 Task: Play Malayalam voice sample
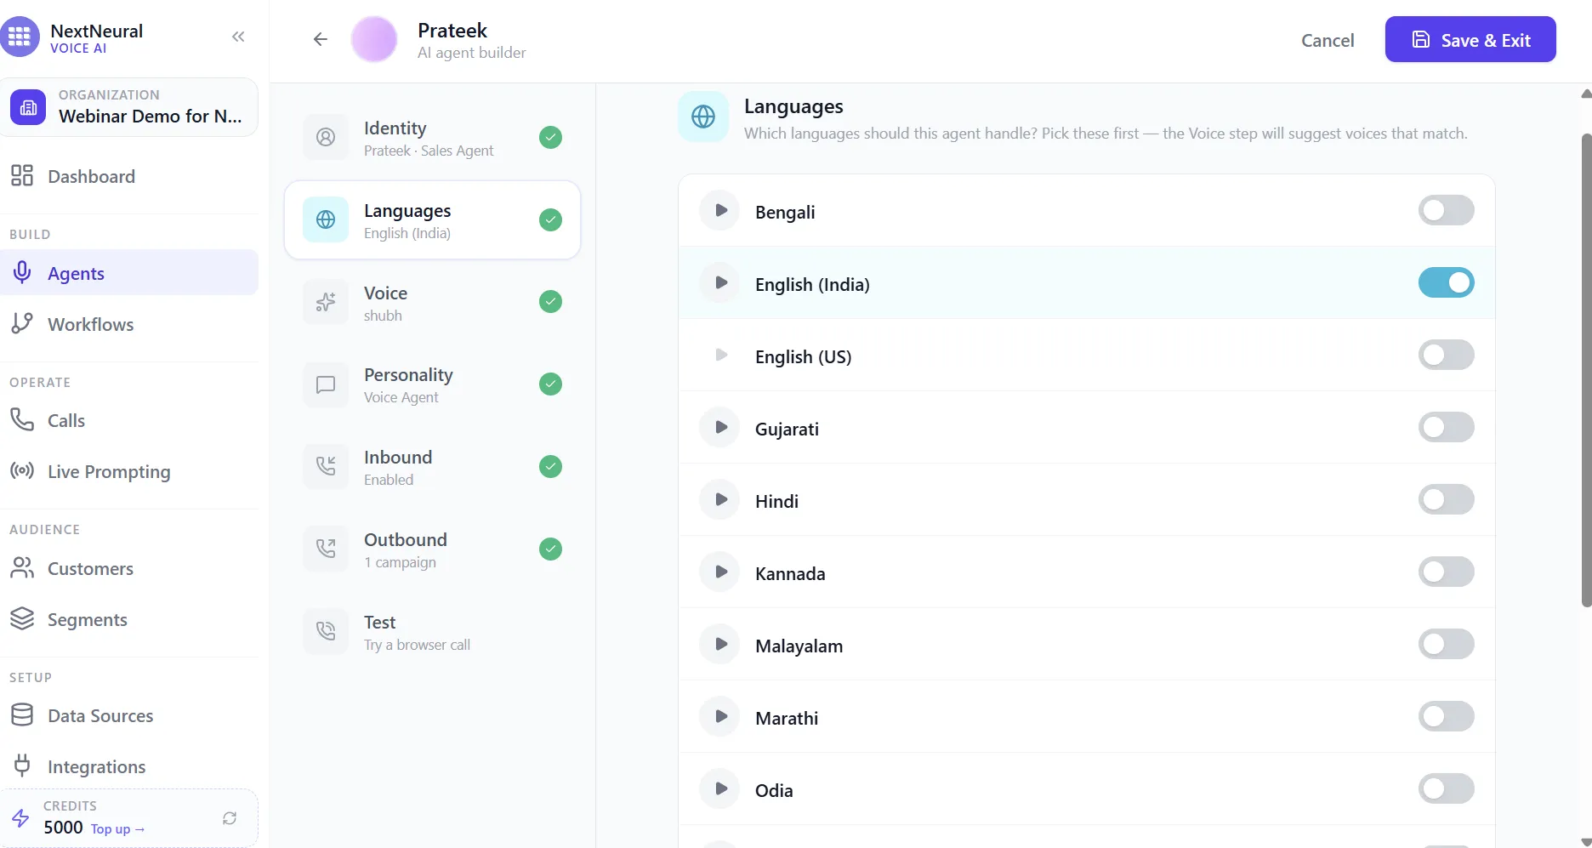tap(720, 644)
